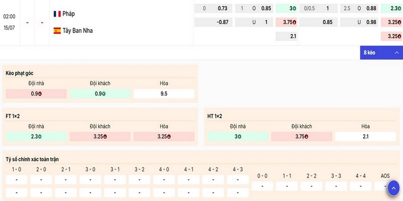Choose the handicap odds -0.87 cell

(213, 22)
